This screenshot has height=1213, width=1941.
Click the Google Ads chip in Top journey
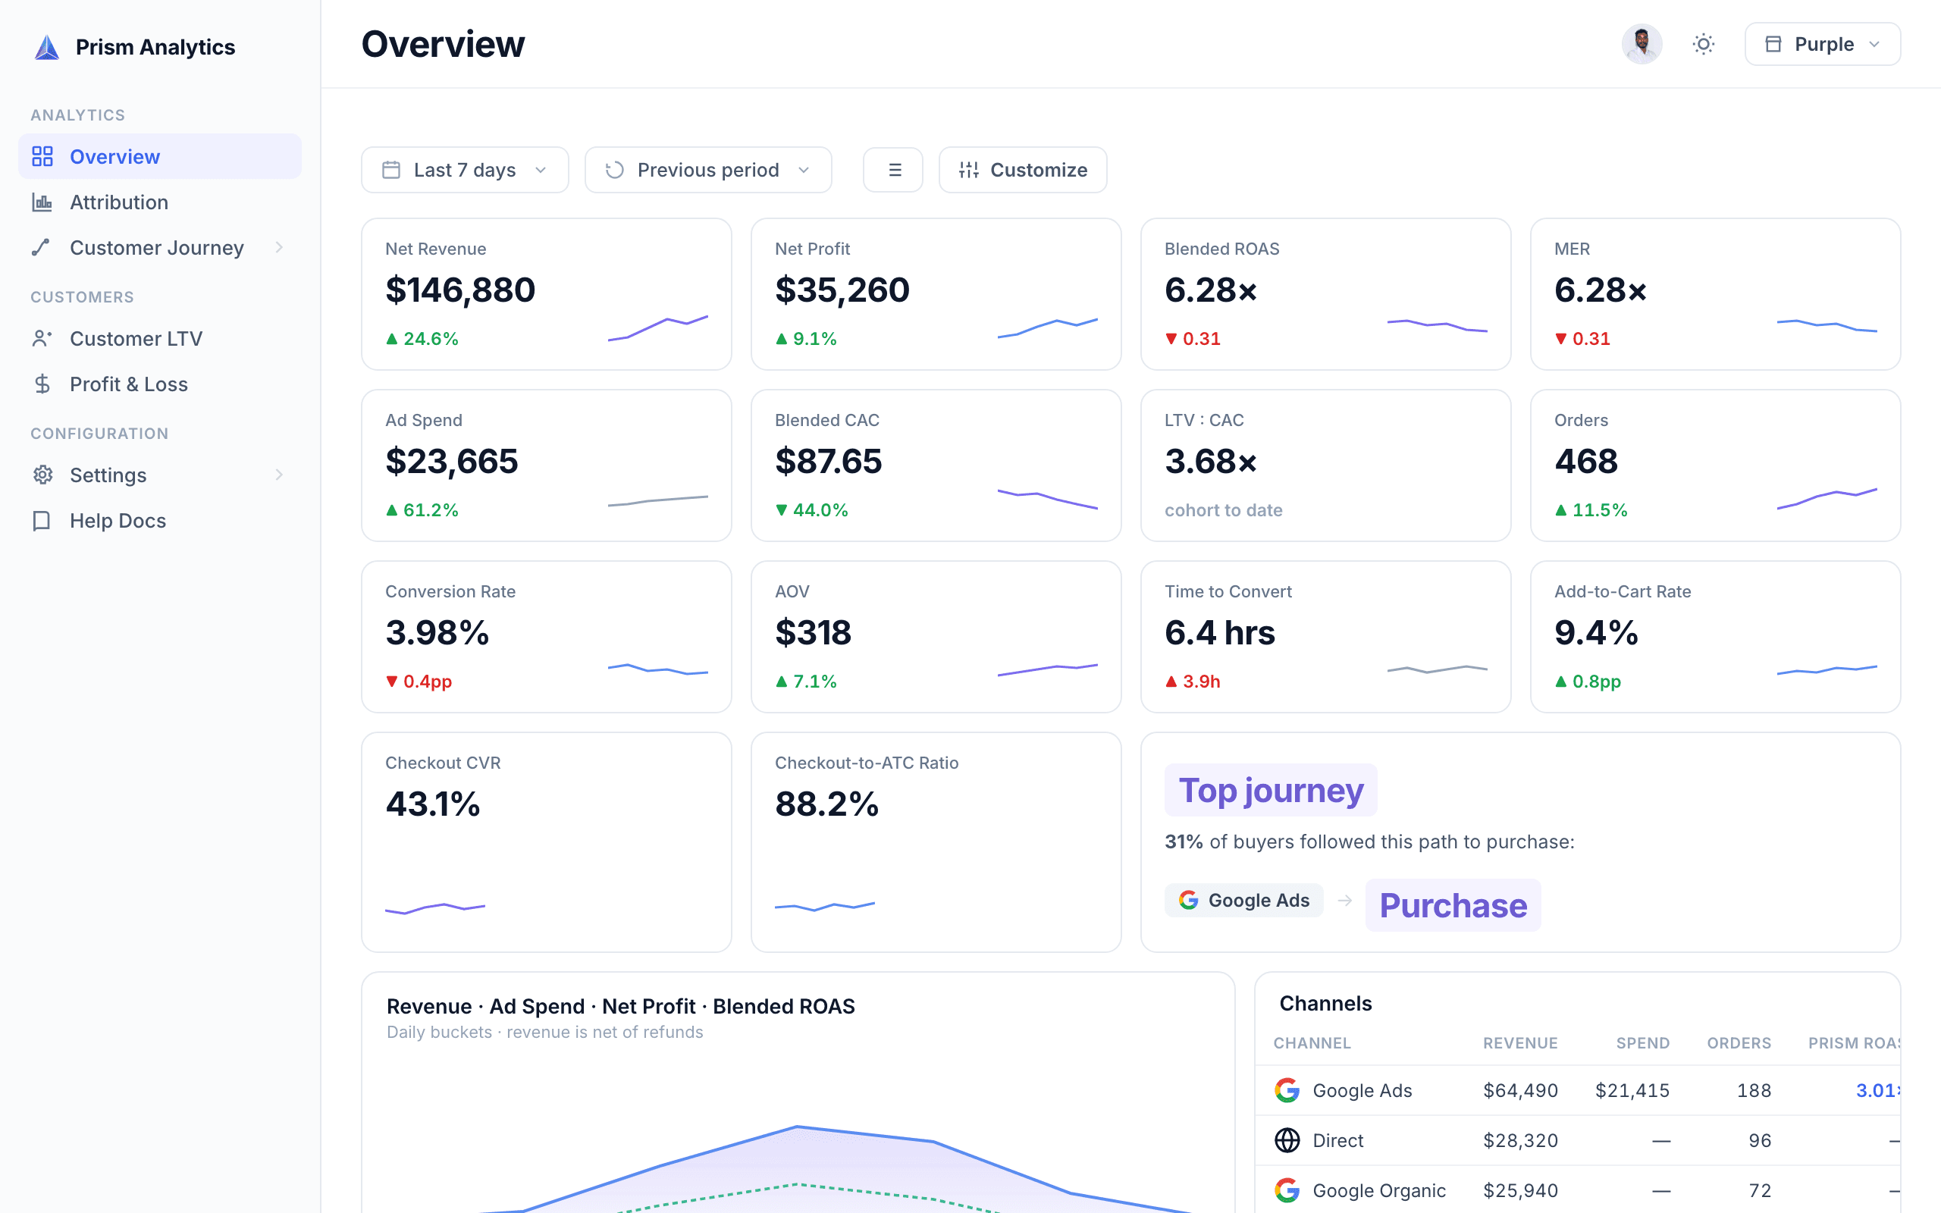tap(1244, 900)
